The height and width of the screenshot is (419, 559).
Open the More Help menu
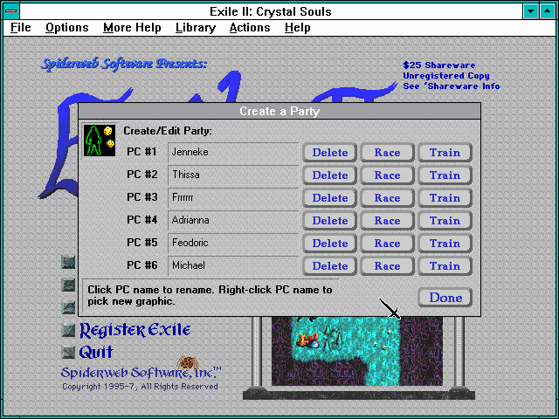point(132,27)
